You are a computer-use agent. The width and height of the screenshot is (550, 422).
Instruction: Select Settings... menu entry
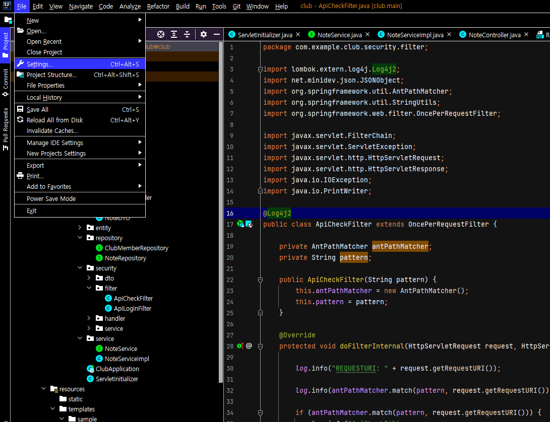coord(80,64)
